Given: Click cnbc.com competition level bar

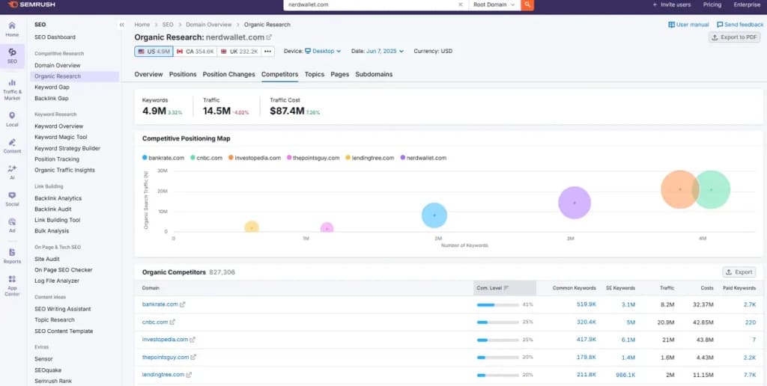Looking at the screenshot, I should click(498, 322).
